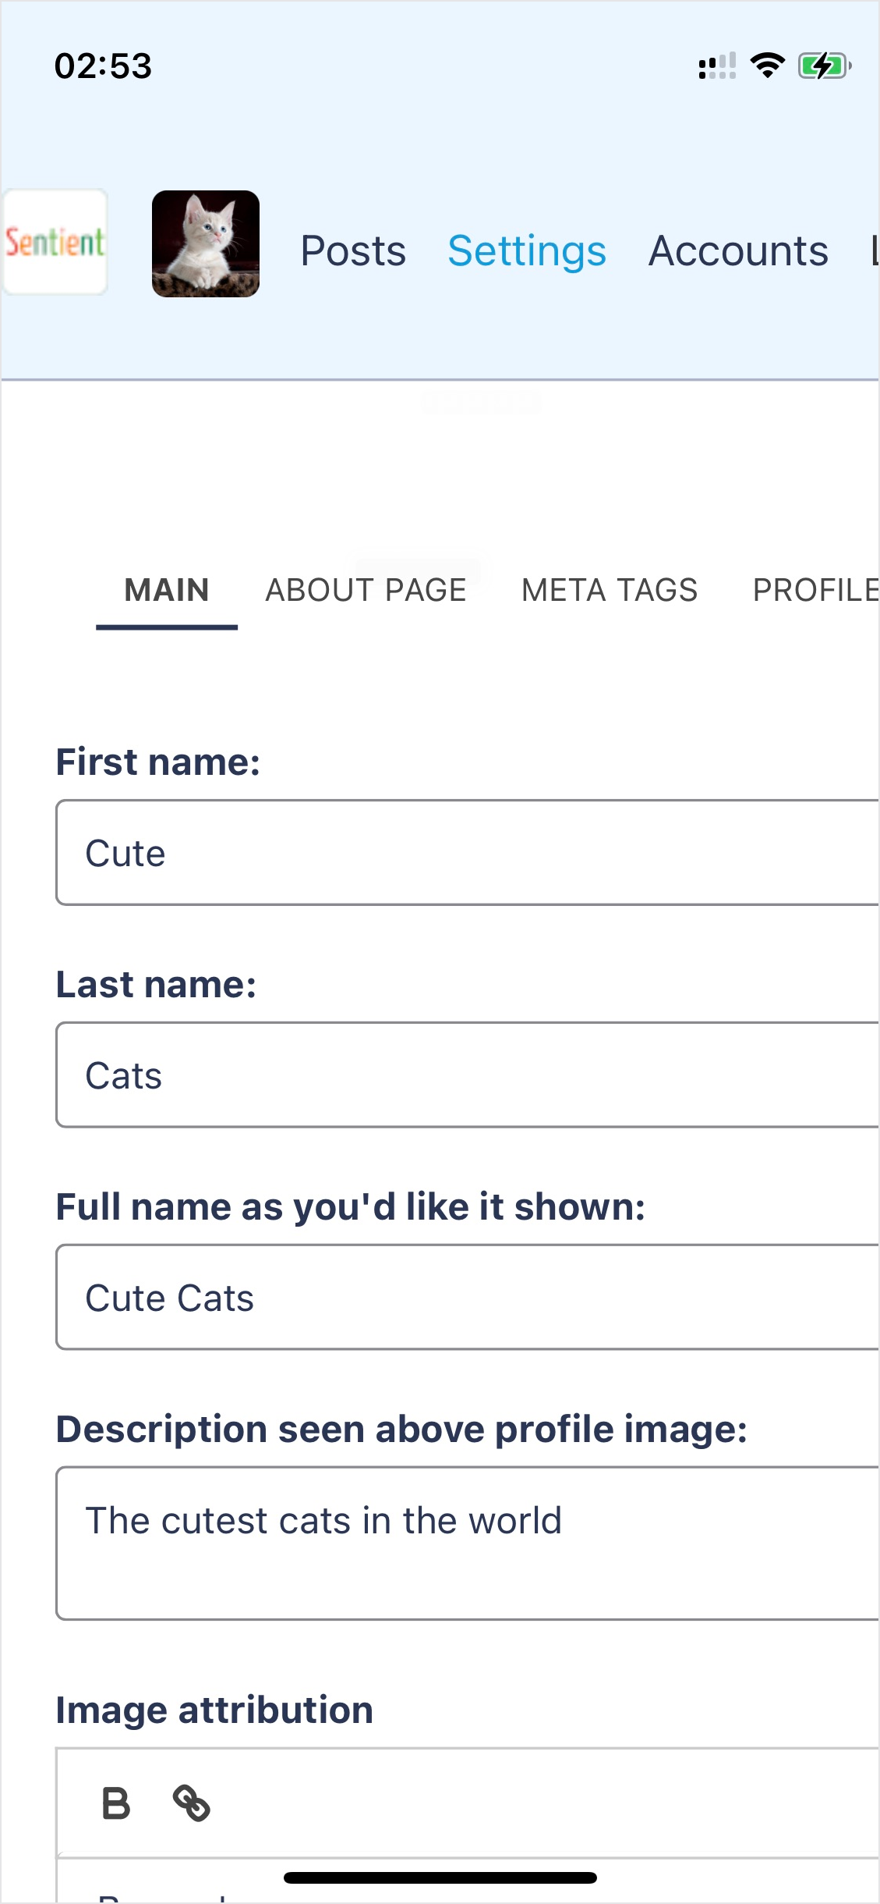Image resolution: width=880 pixels, height=1904 pixels.
Task: Tap the Sentient logo icon
Action: (x=55, y=243)
